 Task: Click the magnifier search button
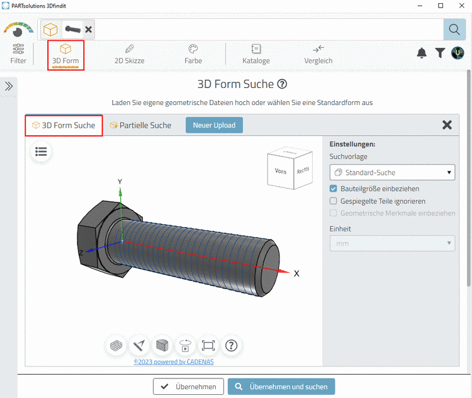(454, 30)
